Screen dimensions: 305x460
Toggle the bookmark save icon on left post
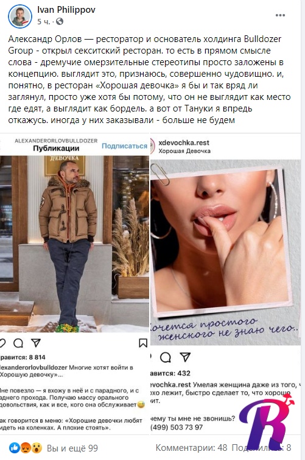pyautogui.click(x=143, y=343)
